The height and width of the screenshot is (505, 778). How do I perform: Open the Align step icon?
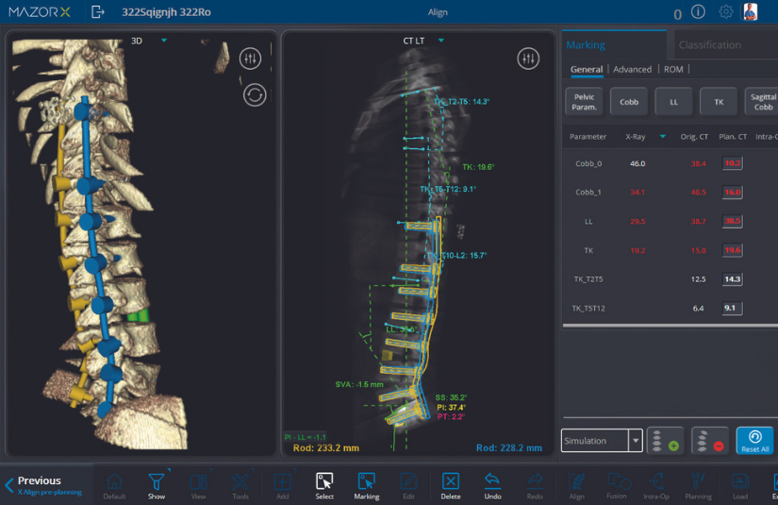(576, 485)
